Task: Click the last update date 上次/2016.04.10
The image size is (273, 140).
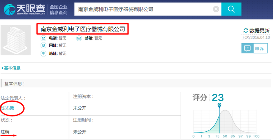Action: 256,38
